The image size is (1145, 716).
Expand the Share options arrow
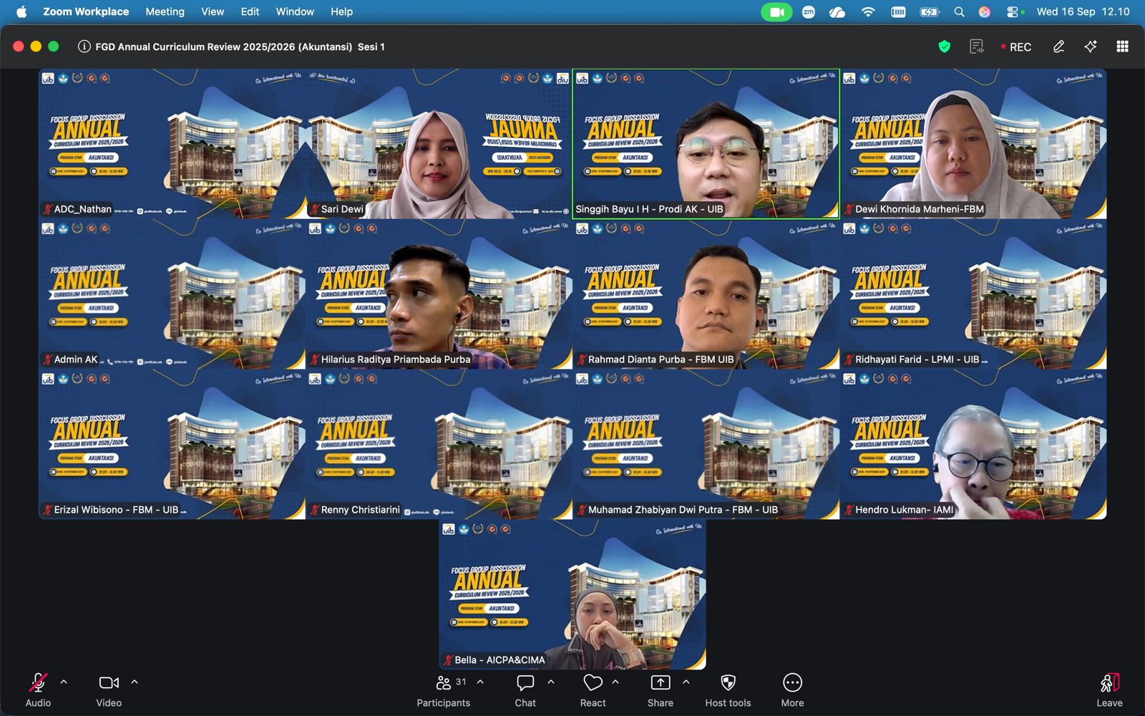click(x=686, y=682)
